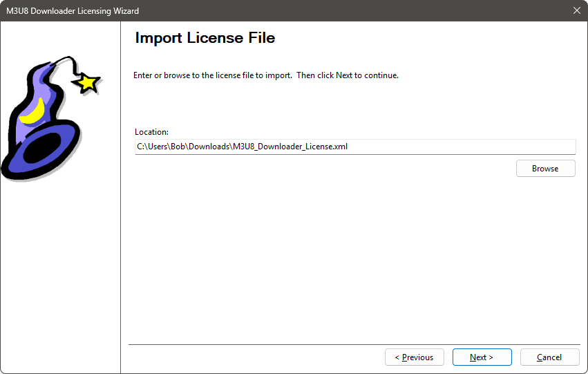The height and width of the screenshot is (374, 588).
Task: Close the Licensing Wizard window
Action: point(577,10)
